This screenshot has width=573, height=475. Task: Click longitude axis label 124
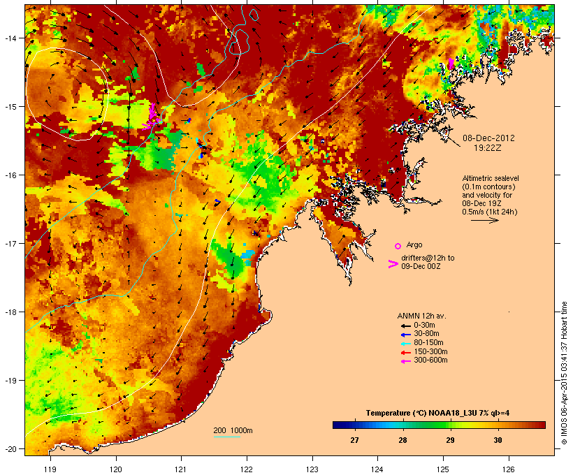click(377, 469)
